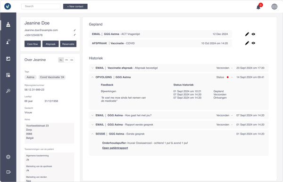Open the calendar icon in sidebar

coord(8,58)
